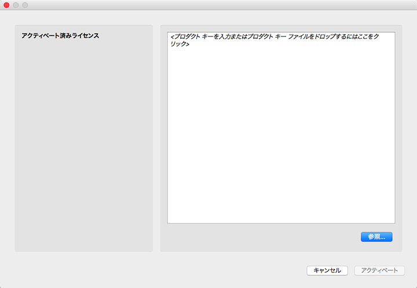
Task: Click the 参照... browse button
Action: (x=376, y=237)
